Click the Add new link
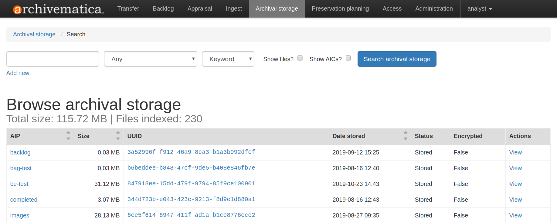This screenshot has width=557, height=222. pyautogui.click(x=18, y=73)
